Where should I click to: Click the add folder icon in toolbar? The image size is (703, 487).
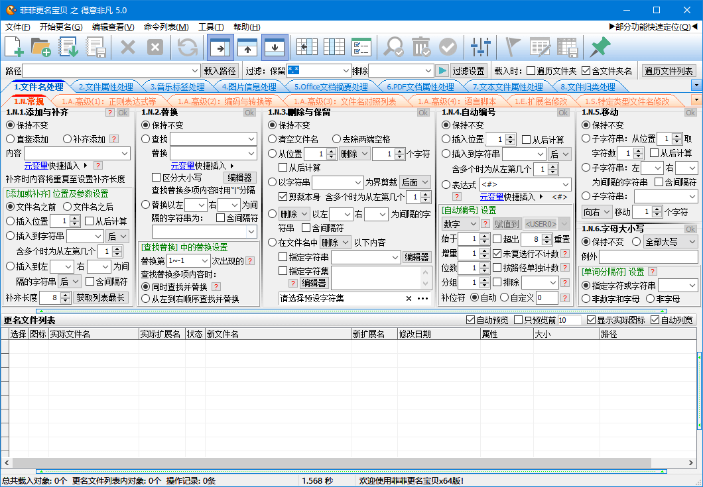pos(41,46)
